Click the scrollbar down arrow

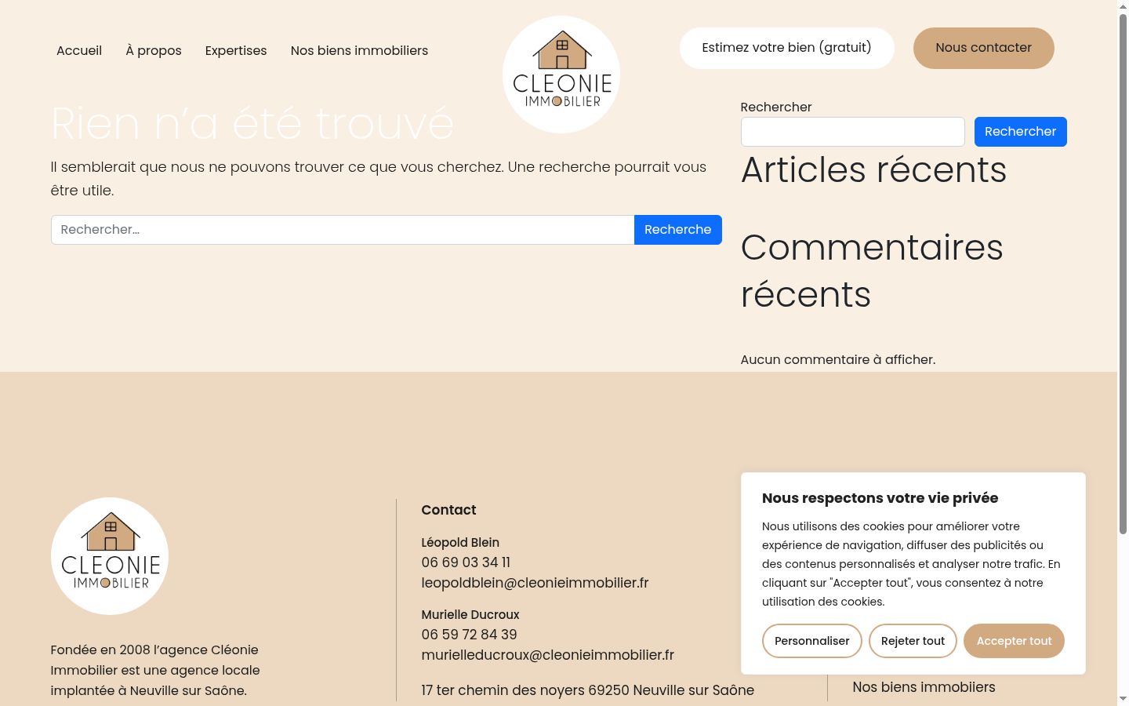coord(1123,698)
